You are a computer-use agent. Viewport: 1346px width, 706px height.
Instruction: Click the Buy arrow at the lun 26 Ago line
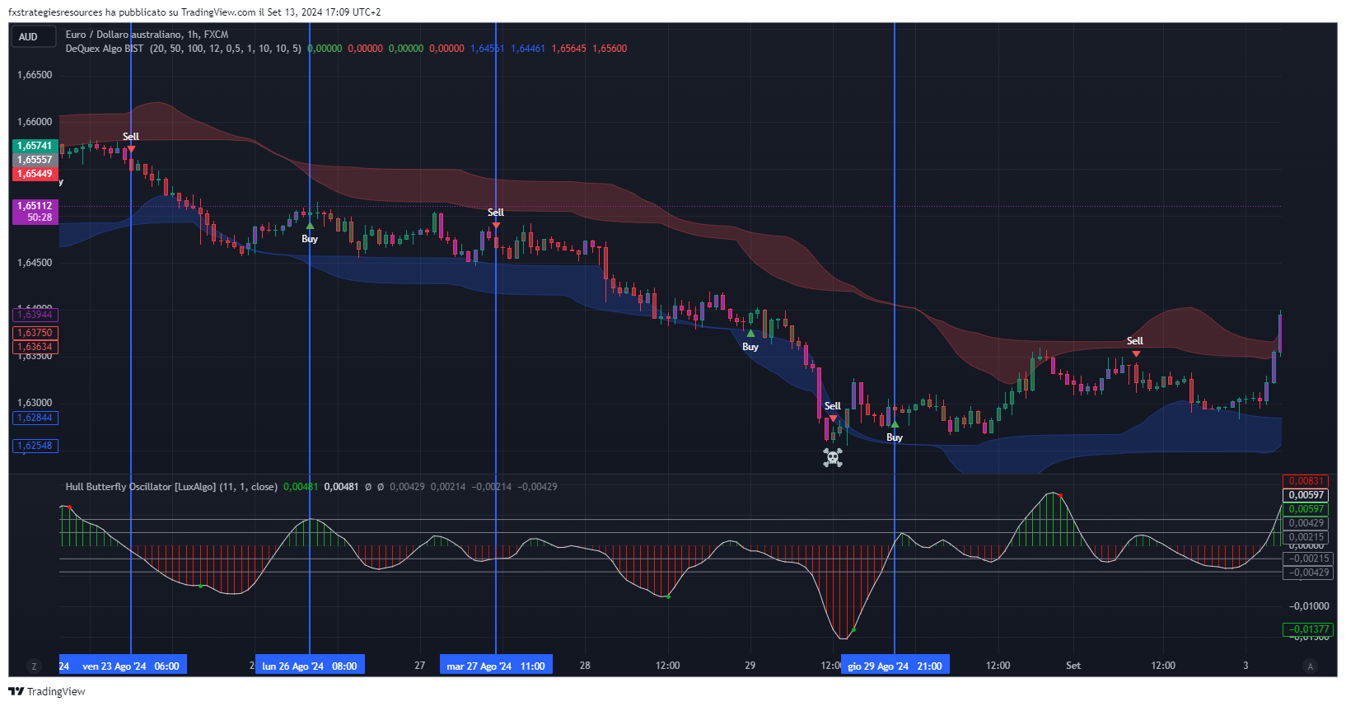310,226
